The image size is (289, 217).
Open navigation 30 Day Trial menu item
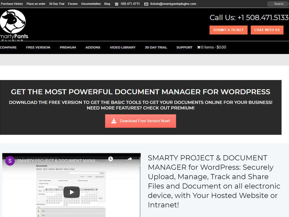156,47
